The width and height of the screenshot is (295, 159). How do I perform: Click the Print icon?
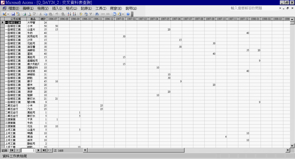[x=24, y=14]
